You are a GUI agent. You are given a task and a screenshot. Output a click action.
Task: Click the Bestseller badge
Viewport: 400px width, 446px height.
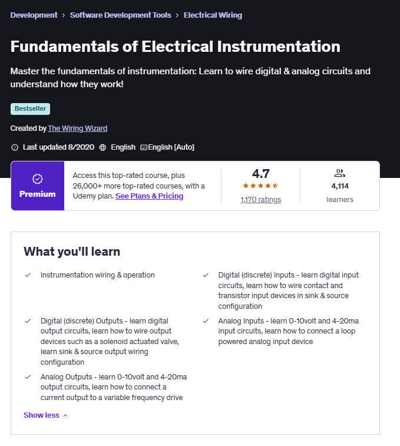(30, 109)
